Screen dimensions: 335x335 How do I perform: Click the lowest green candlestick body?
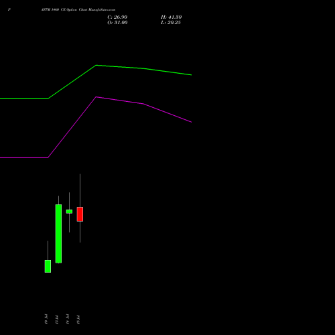click(48, 266)
